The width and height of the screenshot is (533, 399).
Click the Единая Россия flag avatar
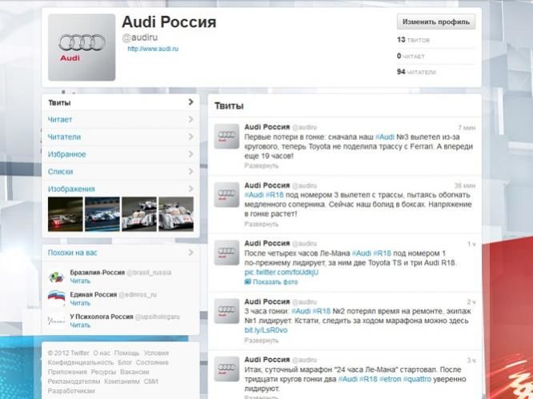tap(57, 299)
